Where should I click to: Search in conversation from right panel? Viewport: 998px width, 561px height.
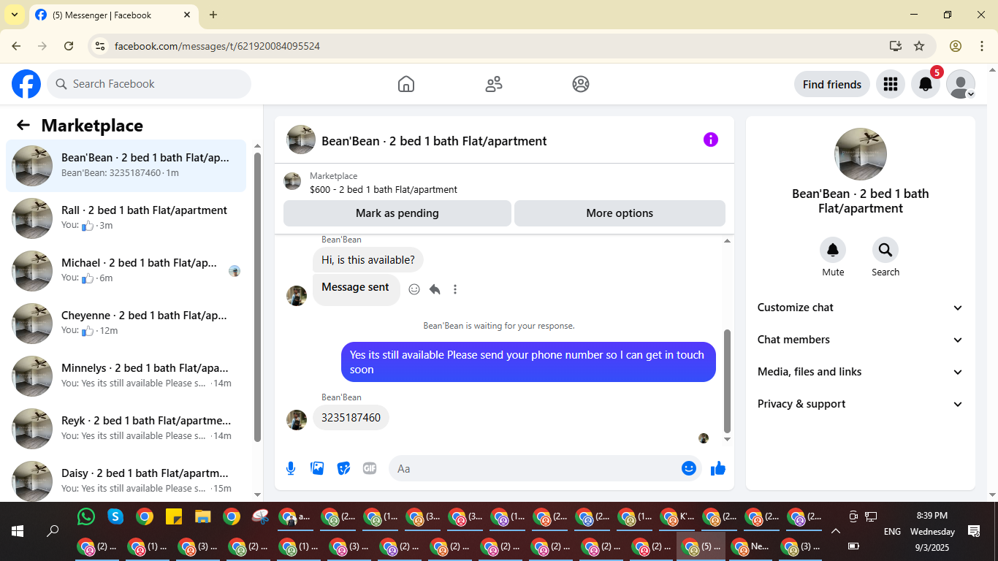coord(885,251)
